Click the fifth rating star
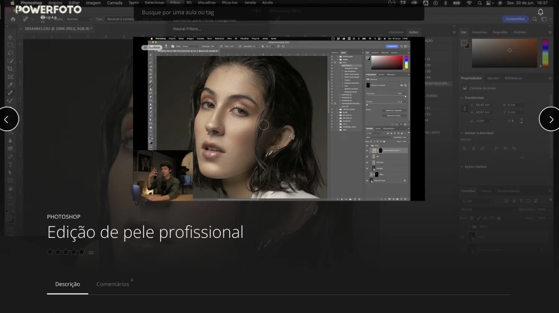The height and width of the screenshot is (313, 559). point(81,252)
